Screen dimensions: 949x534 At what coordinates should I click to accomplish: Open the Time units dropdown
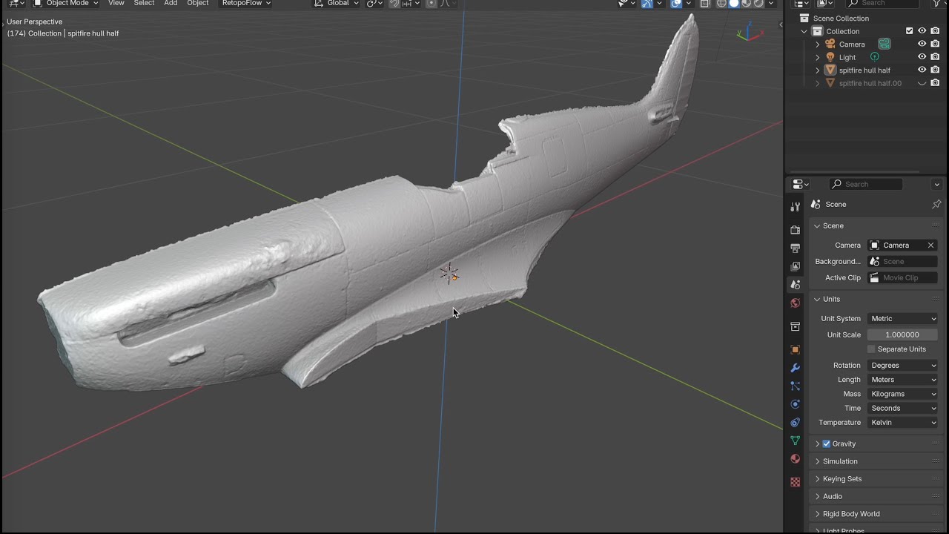click(903, 408)
